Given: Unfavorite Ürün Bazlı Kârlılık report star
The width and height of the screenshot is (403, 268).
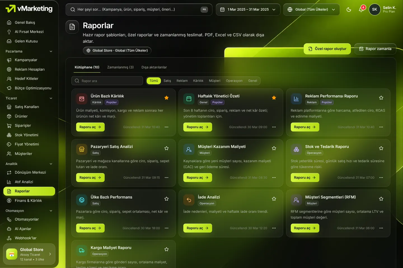Looking at the screenshot, I should pyautogui.click(x=167, y=98).
